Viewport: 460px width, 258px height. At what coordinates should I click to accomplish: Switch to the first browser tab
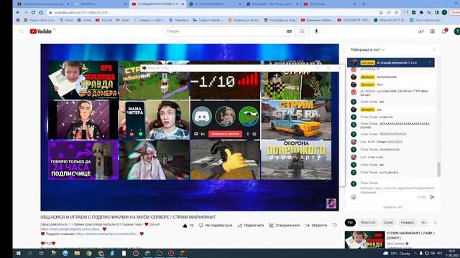click(x=43, y=4)
